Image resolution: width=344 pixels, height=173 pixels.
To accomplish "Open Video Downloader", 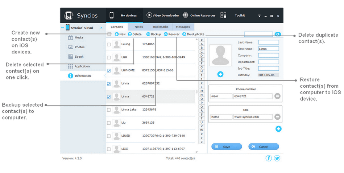I will (162, 15).
